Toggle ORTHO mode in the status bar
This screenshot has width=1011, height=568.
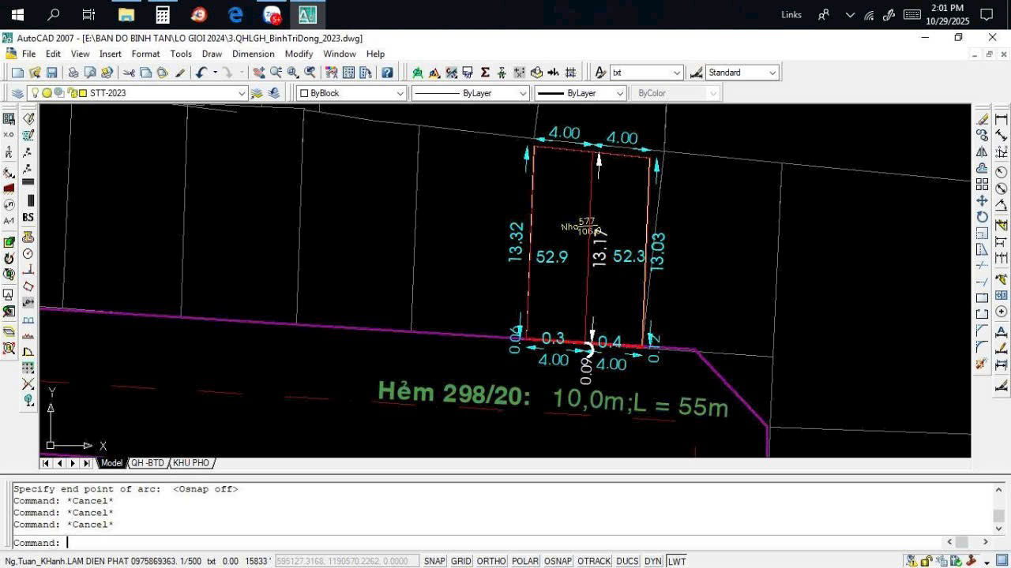(491, 561)
